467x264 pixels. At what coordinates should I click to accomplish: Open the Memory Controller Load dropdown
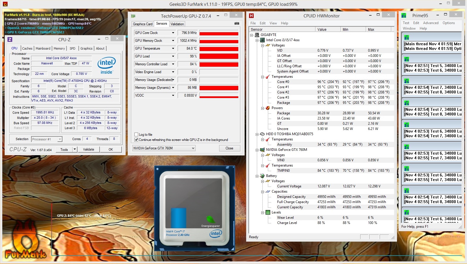tap(173, 64)
